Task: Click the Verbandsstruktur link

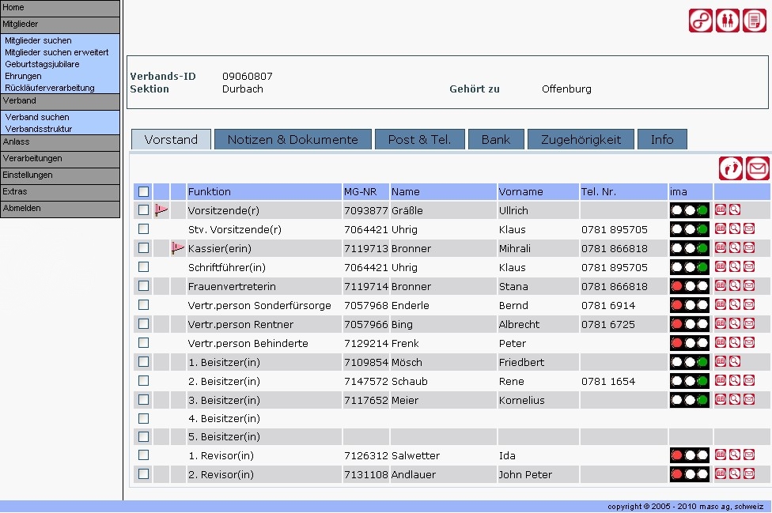Action: pyautogui.click(x=39, y=129)
